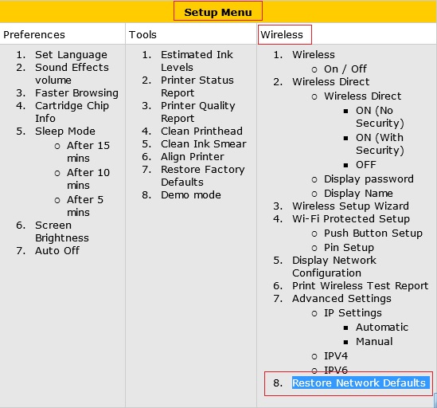The width and height of the screenshot is (437, 408).
Task: Click Estimated Ink Levels item
Action: (197, 61)
